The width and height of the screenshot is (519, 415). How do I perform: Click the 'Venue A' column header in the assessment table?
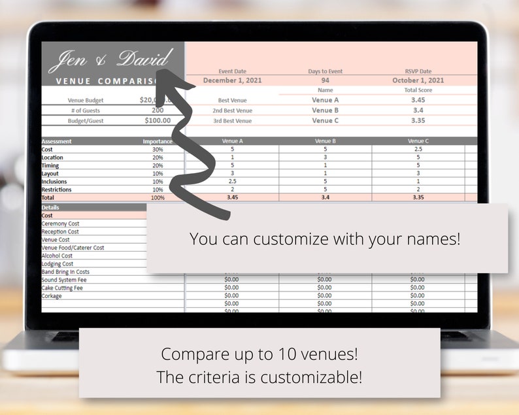point(232,141)
